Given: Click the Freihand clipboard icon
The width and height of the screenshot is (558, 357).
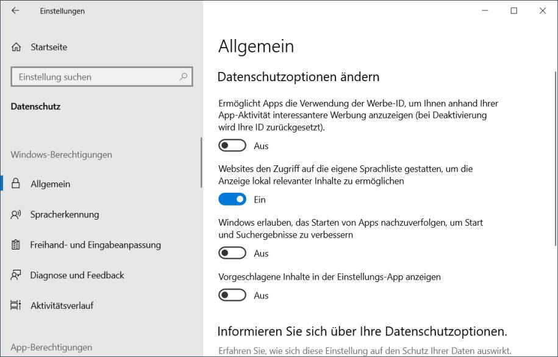Looking at the screenshot, I should pyautogui.click(x=16, y=245).
